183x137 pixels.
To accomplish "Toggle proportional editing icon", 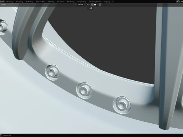I will pyautogui.click(x=100, y=5).
